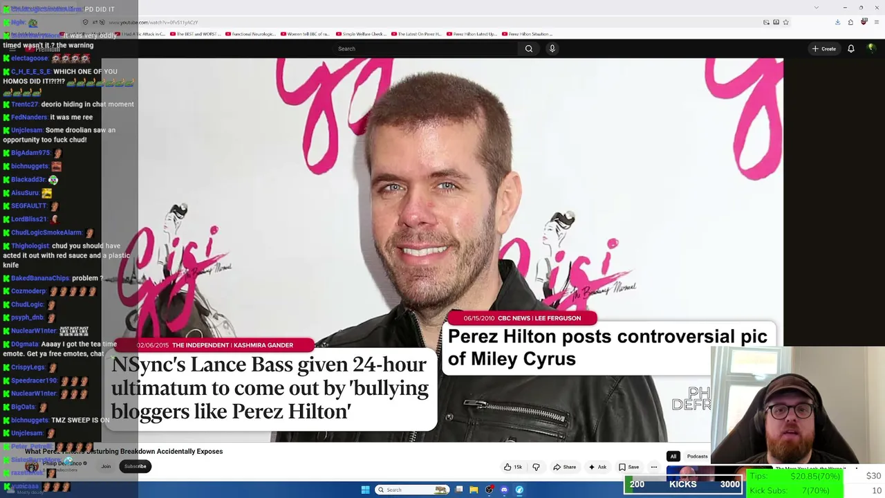This screenshot has width=885, height=498.
Task: Activate voice search microphone
Action: coord(552,48)
